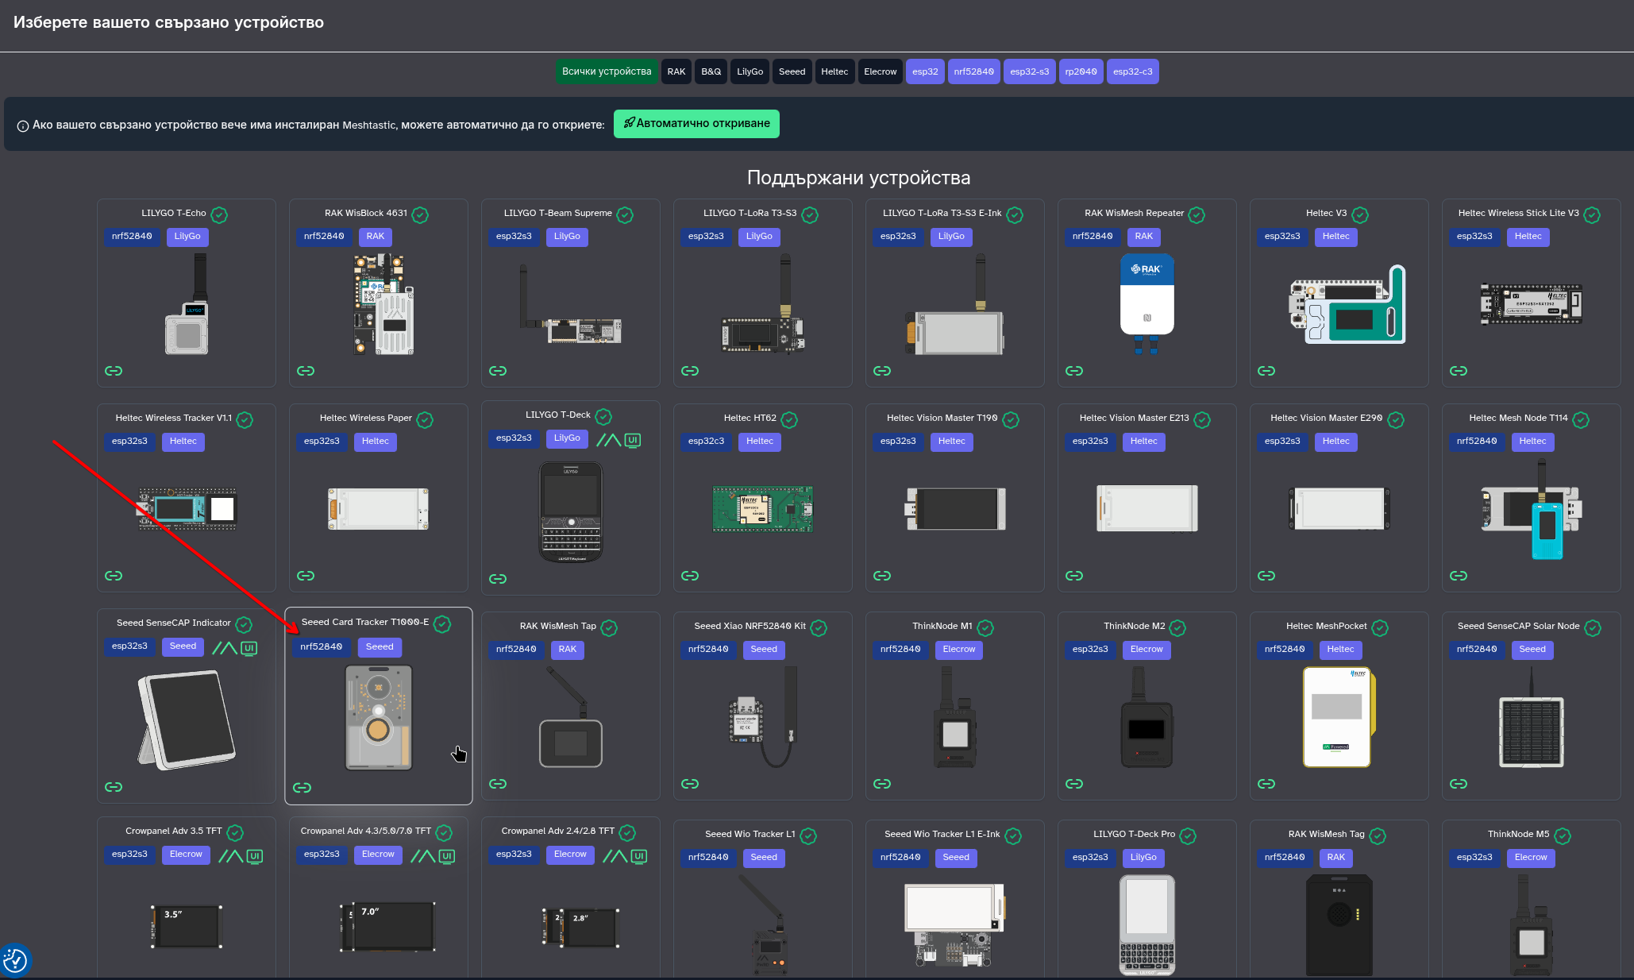This screenshot has width=1634, height=980.
Task: Click the green auto-detect device button
Action: pos(696,124)
